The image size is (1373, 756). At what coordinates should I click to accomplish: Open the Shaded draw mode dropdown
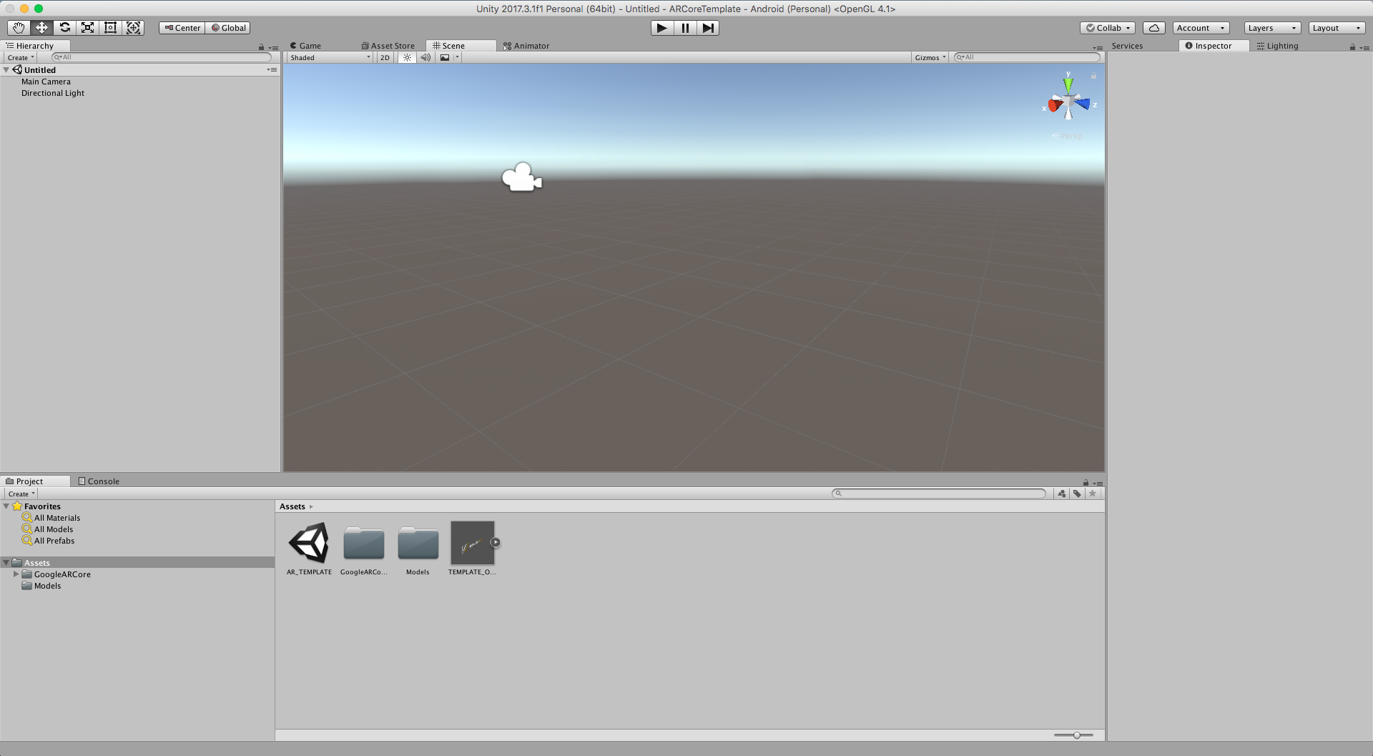330,58
